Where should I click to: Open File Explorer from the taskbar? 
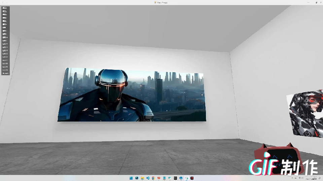point(142,178)
